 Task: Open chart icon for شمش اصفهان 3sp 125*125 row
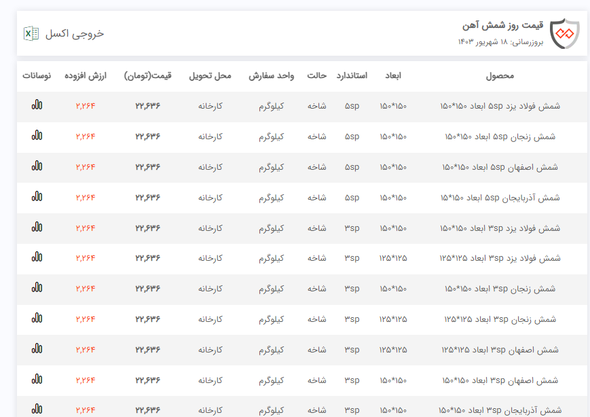point(37,349)
